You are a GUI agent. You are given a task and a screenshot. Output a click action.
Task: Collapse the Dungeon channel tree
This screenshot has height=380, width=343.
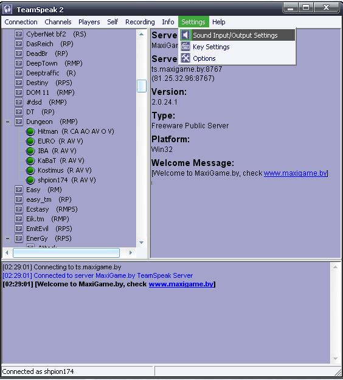tap(8, 122)
